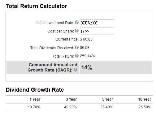Open the Cost per Share help tooltip icon
This screenshot has height=113, width=156.
pyautogui.click(x=77, y=31)
